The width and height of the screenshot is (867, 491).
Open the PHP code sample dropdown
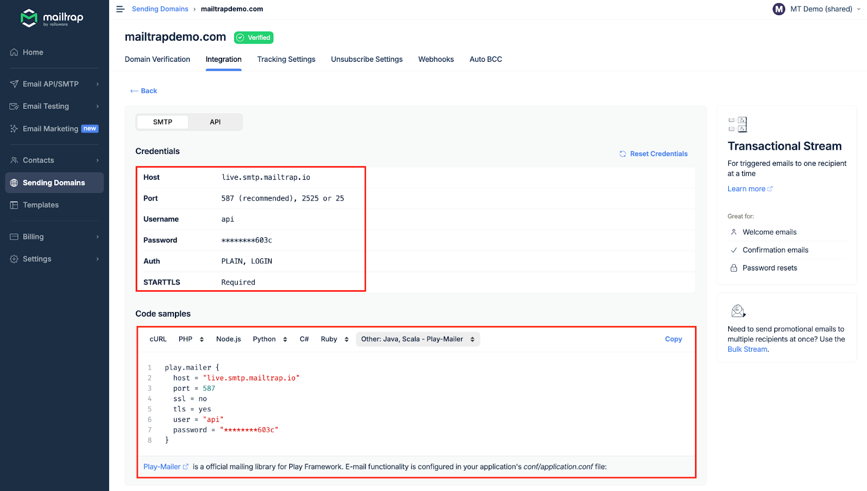[x=191, y=339]
